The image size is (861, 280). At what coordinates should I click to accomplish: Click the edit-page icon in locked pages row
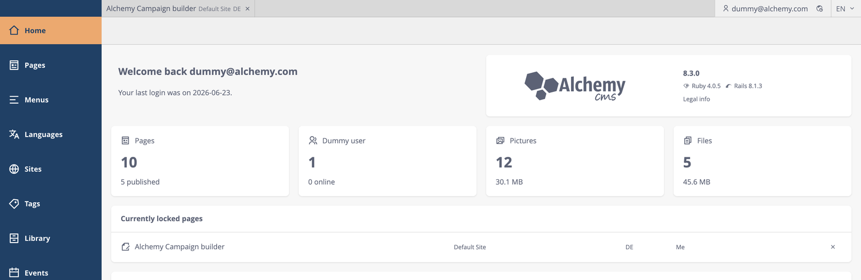click(126, 247)
